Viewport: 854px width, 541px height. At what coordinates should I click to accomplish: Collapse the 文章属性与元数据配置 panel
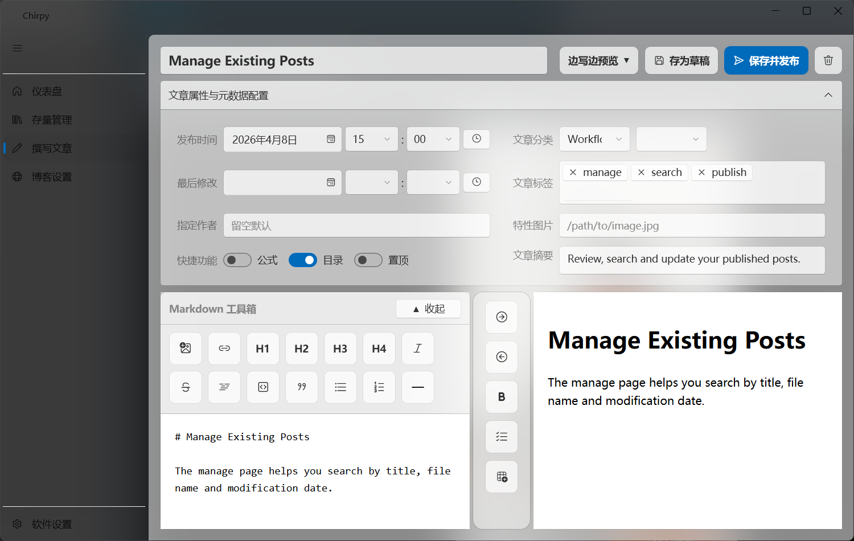(828, 95)
